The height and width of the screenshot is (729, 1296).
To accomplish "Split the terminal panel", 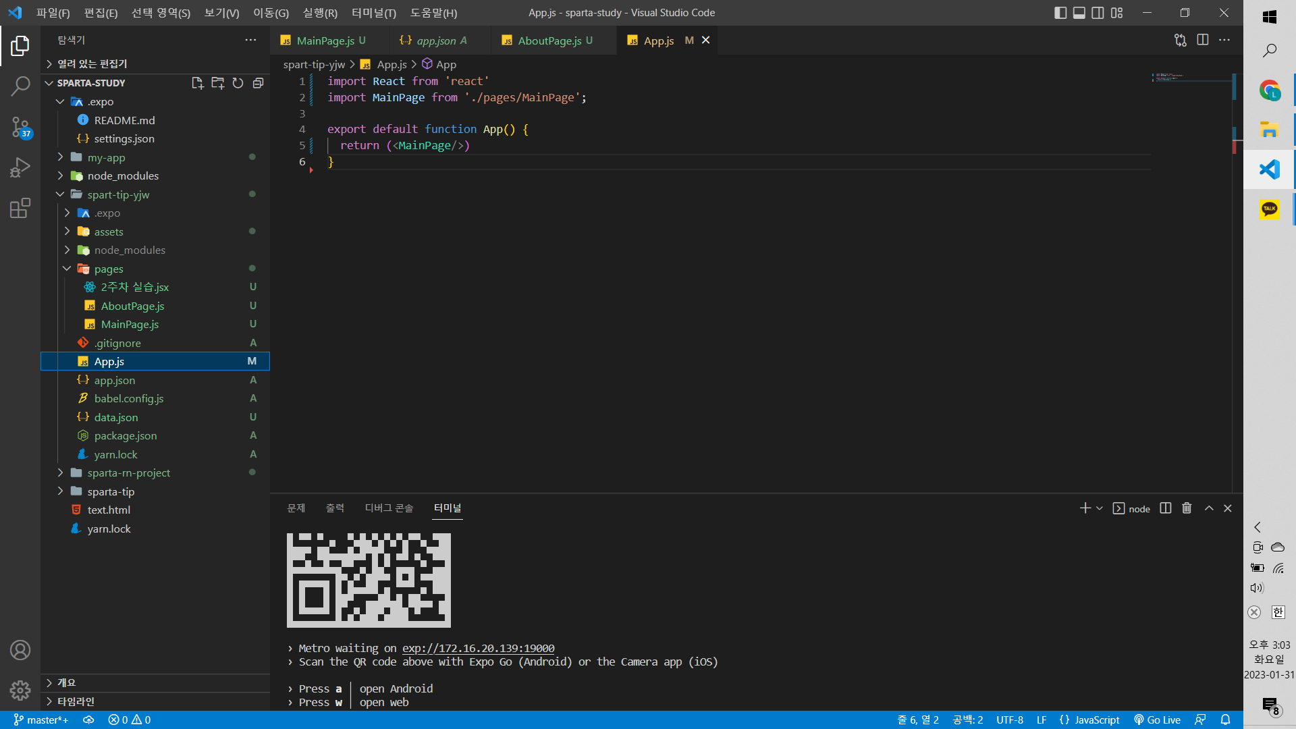I will pyautogui.click(x=1165, y=508).
